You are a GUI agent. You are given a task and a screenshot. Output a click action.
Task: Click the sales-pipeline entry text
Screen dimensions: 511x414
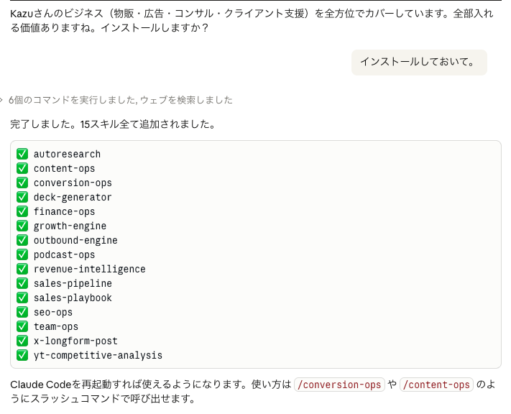click(x=73, y=283)
